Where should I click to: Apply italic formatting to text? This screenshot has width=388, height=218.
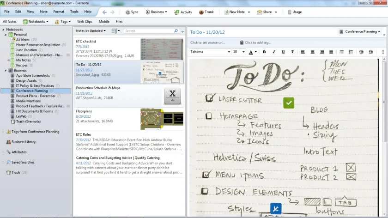[x=273, y=52]
